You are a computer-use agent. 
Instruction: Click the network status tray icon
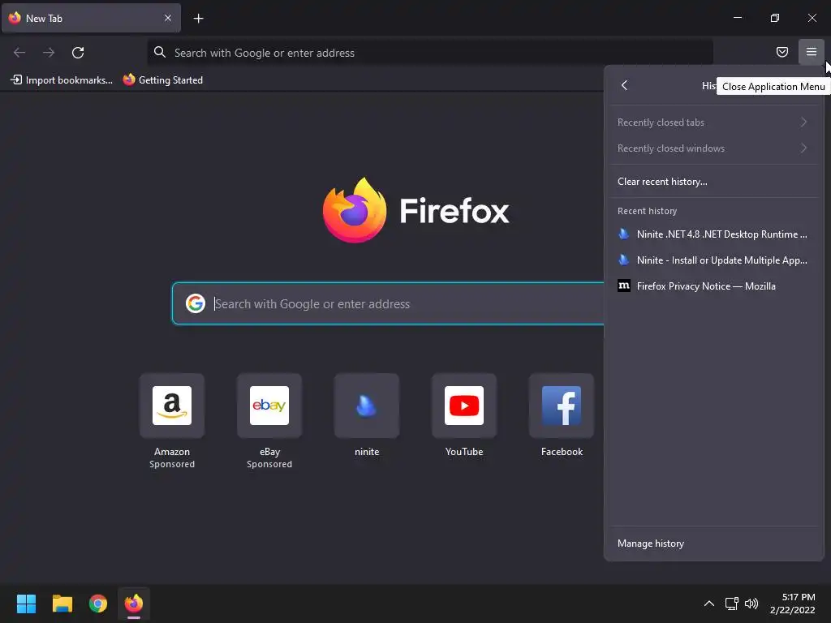(731, 604)
